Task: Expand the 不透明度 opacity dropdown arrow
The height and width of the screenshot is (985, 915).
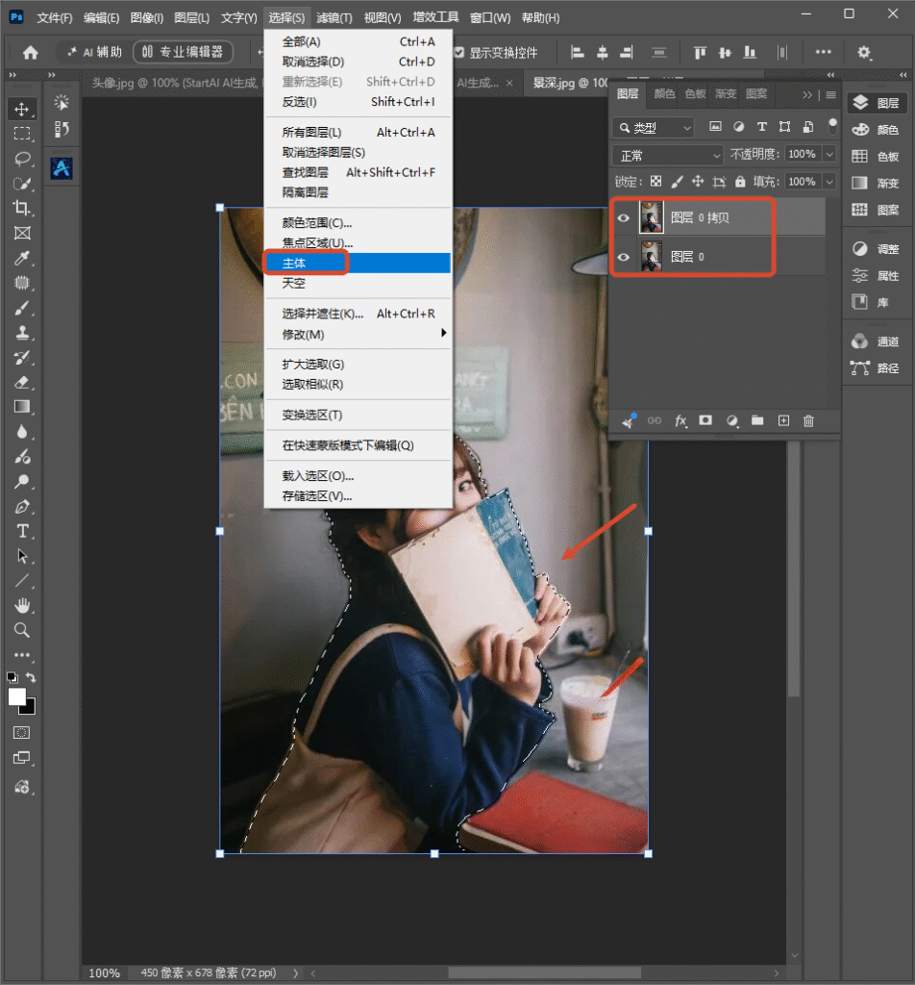Action: [829, 154]
